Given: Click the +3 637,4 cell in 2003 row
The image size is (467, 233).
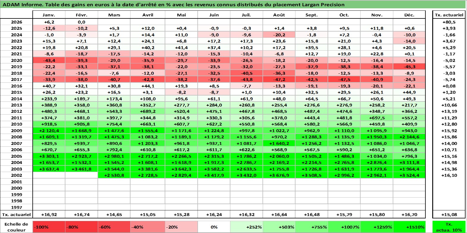Looking at the screenshot, I should (49, 169).
